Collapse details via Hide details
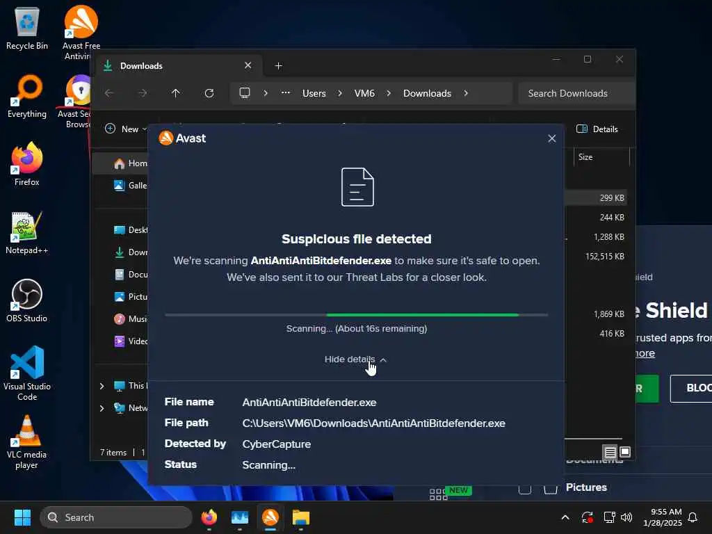This screenshot has height=534, width=712. point(355,359)
